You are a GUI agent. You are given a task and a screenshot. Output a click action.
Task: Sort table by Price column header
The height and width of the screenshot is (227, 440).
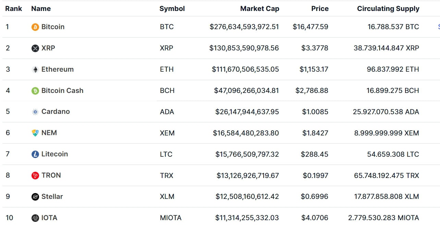(x=320, y=9)
